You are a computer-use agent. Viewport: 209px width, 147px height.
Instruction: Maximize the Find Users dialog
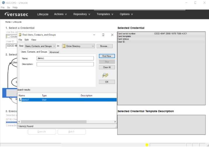(103, 35)
